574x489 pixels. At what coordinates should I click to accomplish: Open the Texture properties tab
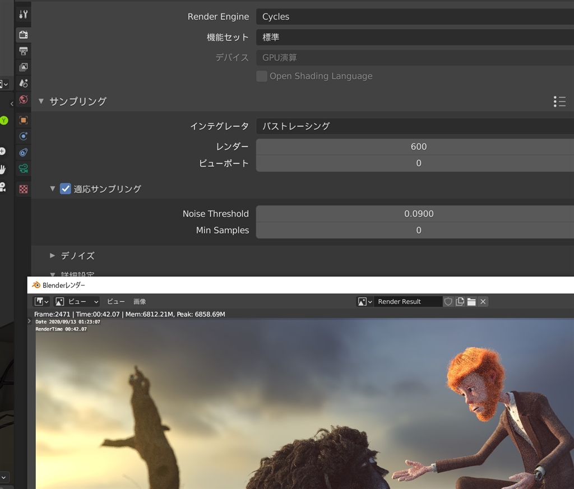point(24,189)
